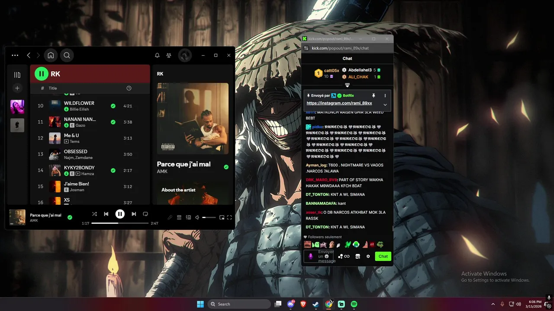Expand Your Library in Spotify sidebar
Screen dimensions: 554x311
[17, 75]
